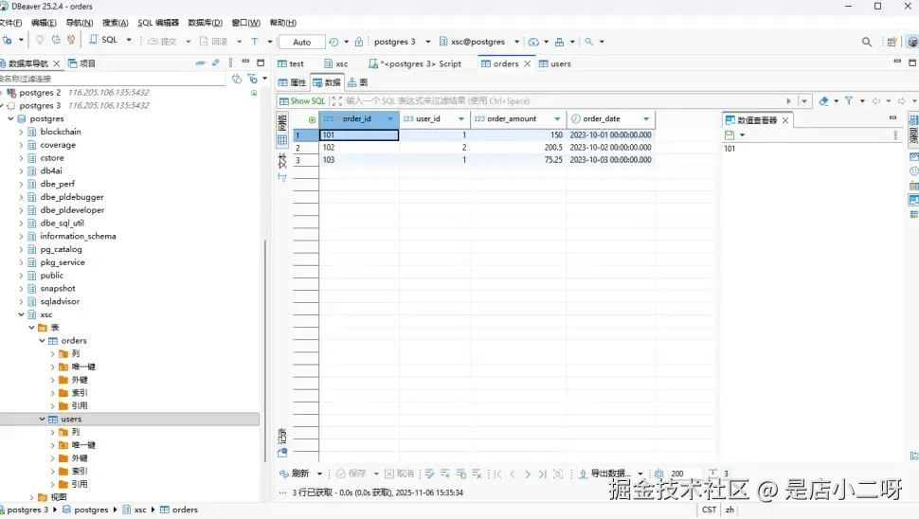Click the delete row icon with red x

(477, 474)
